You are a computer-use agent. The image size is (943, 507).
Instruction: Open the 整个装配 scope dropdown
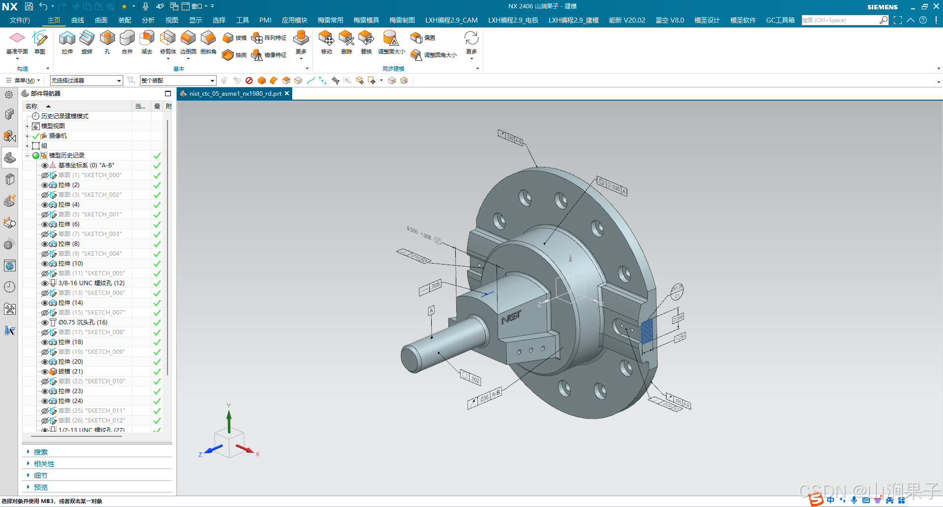tap(178, 80)
